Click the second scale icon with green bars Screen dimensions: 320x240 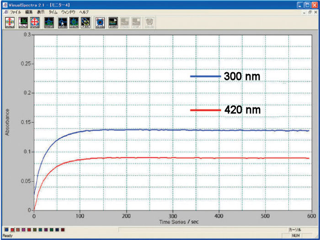[x=22, y=22]
